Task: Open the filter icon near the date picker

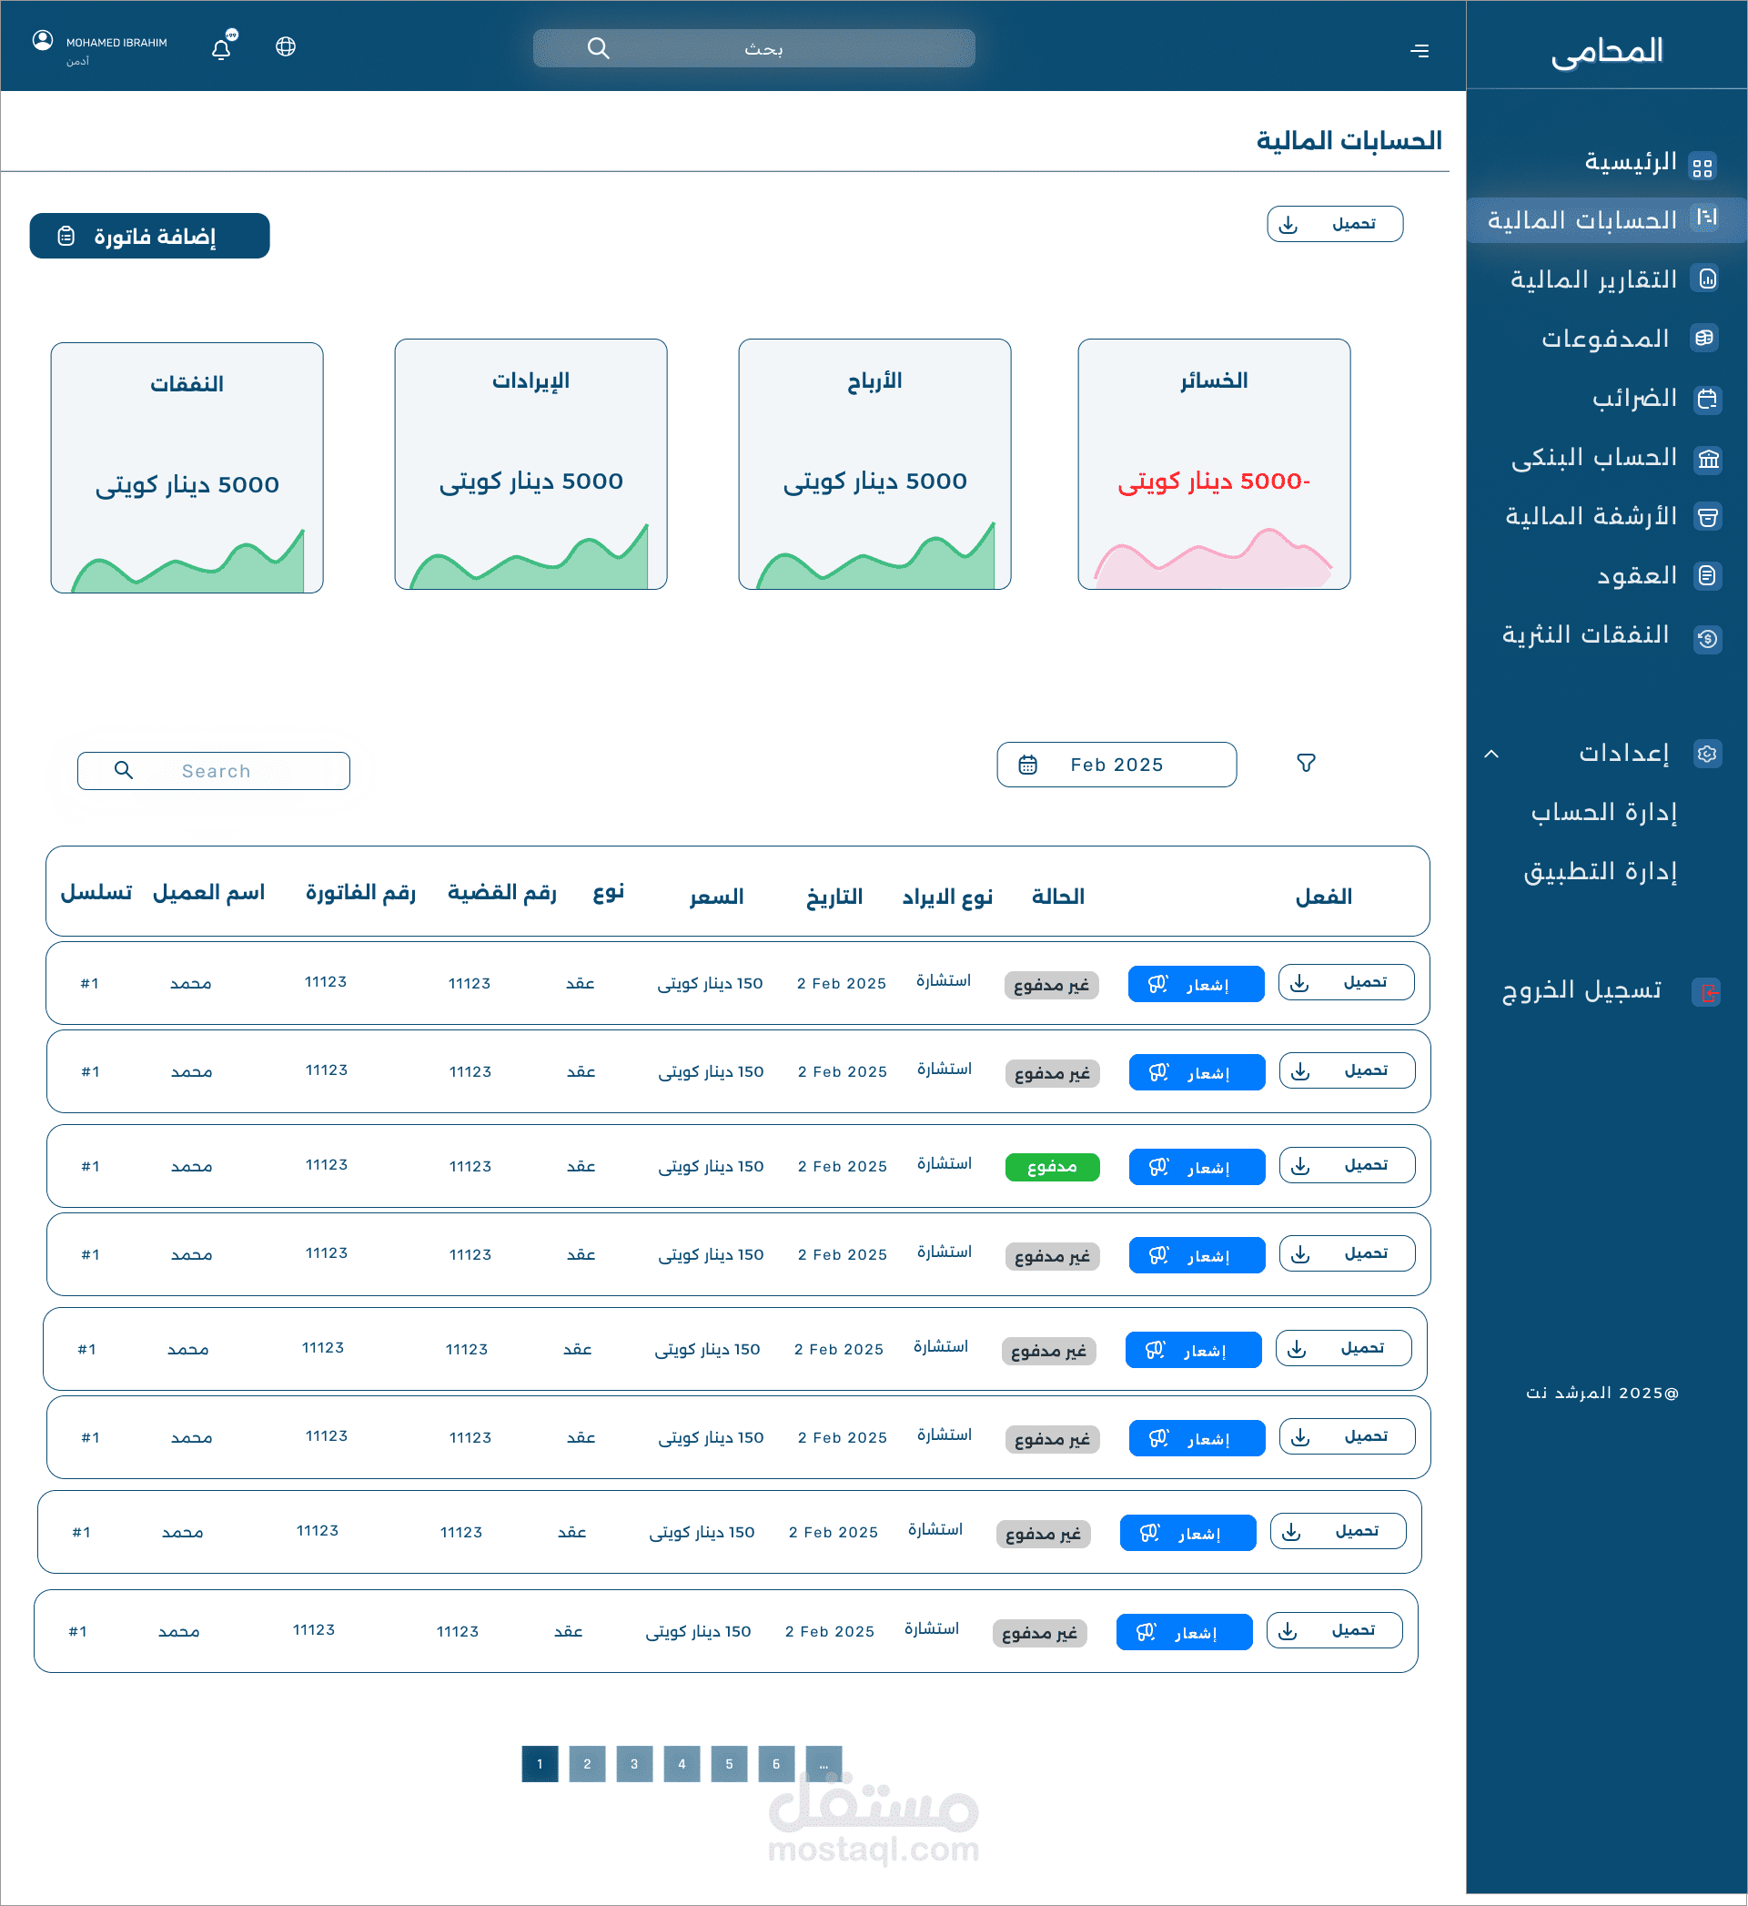Action: (1307, 763)
